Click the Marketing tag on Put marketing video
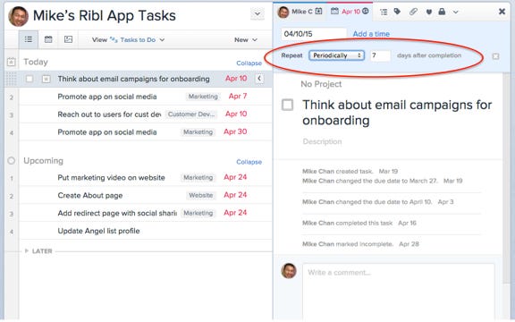515x322 pixels. (198, 177)
